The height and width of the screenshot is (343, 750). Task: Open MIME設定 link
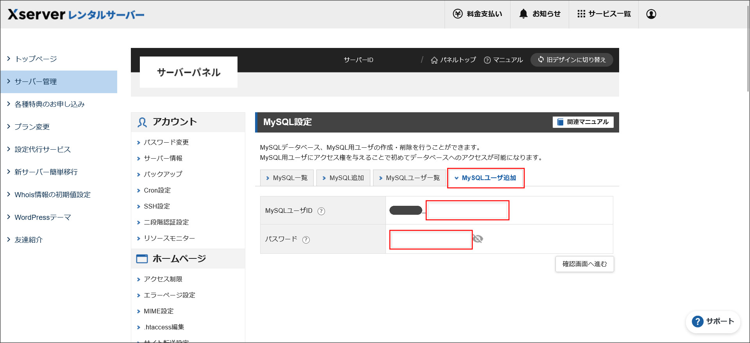[x=159, y=311]
